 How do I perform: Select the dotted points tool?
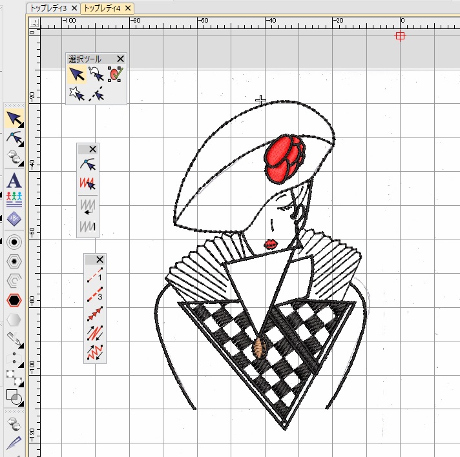pos(14,358)
